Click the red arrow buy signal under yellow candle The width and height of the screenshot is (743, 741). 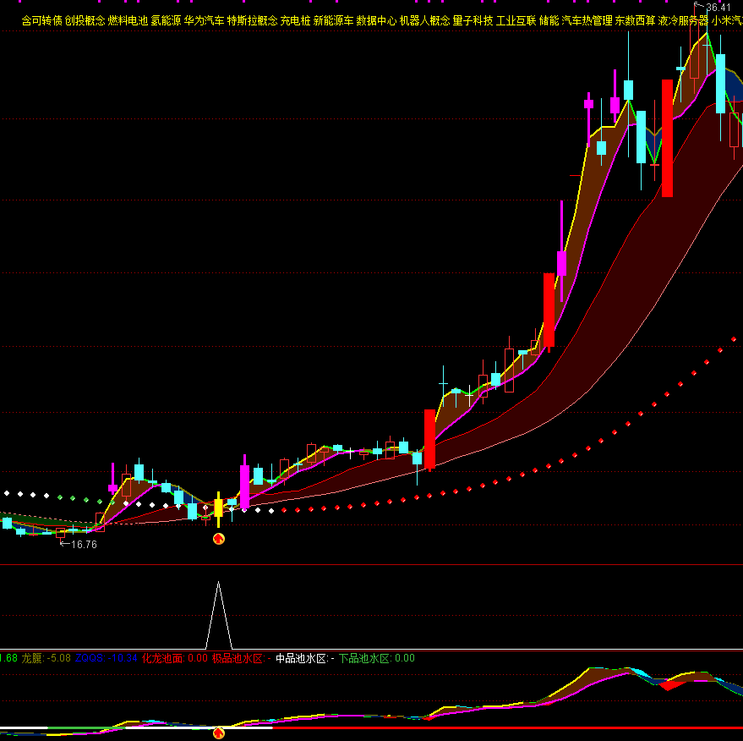coord(218,538)
